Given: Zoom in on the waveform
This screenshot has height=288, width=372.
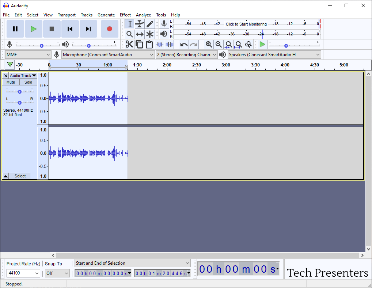Looking at the screenshot, I should click(209, 44).
